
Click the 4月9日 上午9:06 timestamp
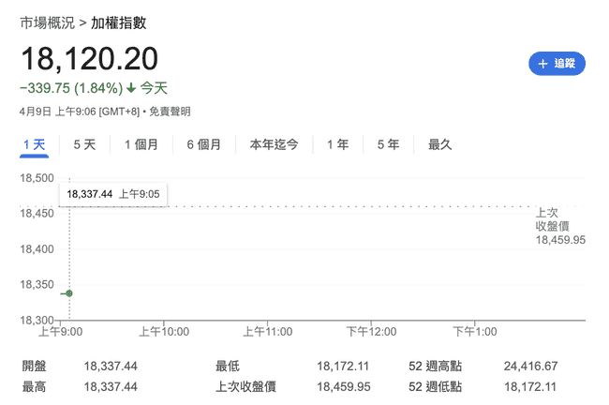pyautogui.click(x=57, y=112)
